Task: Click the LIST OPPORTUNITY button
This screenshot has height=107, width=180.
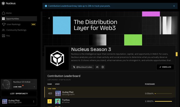Action: pyautogui.click(x=19, y=93)
